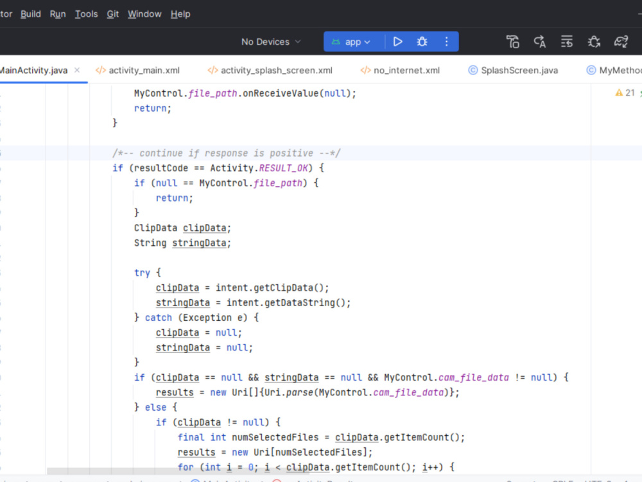
Task: Start debugging app with the bug icon
Action: (422, 42)
